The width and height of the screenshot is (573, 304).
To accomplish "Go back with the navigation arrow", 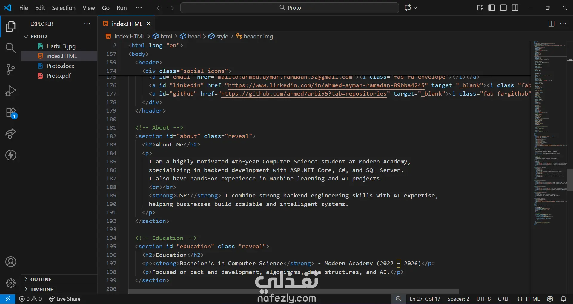I will pyautogui.click(x=159, y=8).
